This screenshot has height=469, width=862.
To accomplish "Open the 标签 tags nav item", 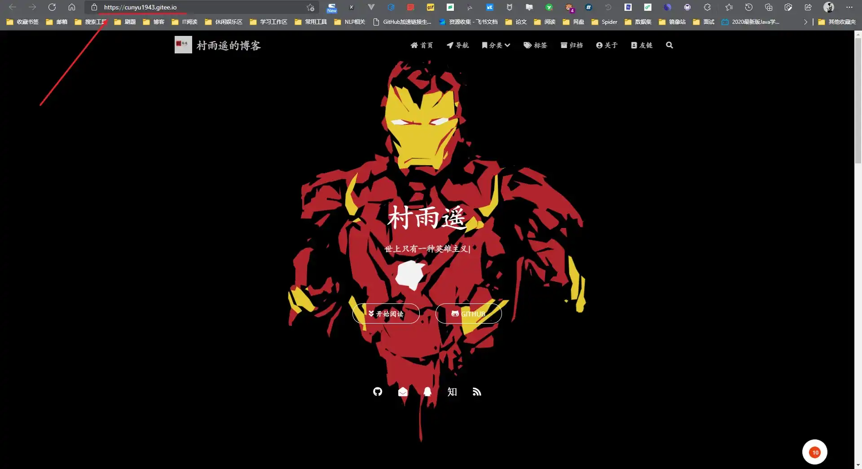I will pos(535,45).
